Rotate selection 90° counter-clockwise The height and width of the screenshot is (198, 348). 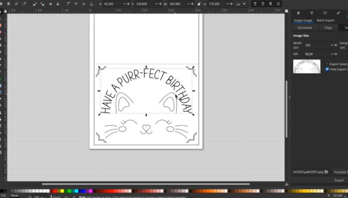pyautogui.click(x=35, y=4)
